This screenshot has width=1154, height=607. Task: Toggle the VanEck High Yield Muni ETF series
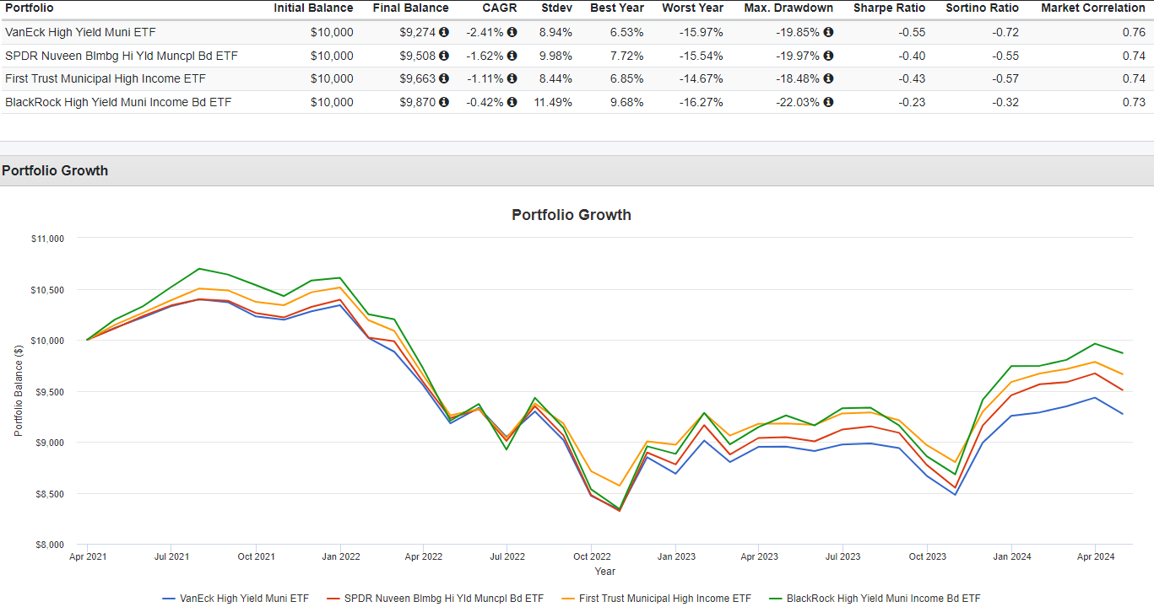[236, 598]
